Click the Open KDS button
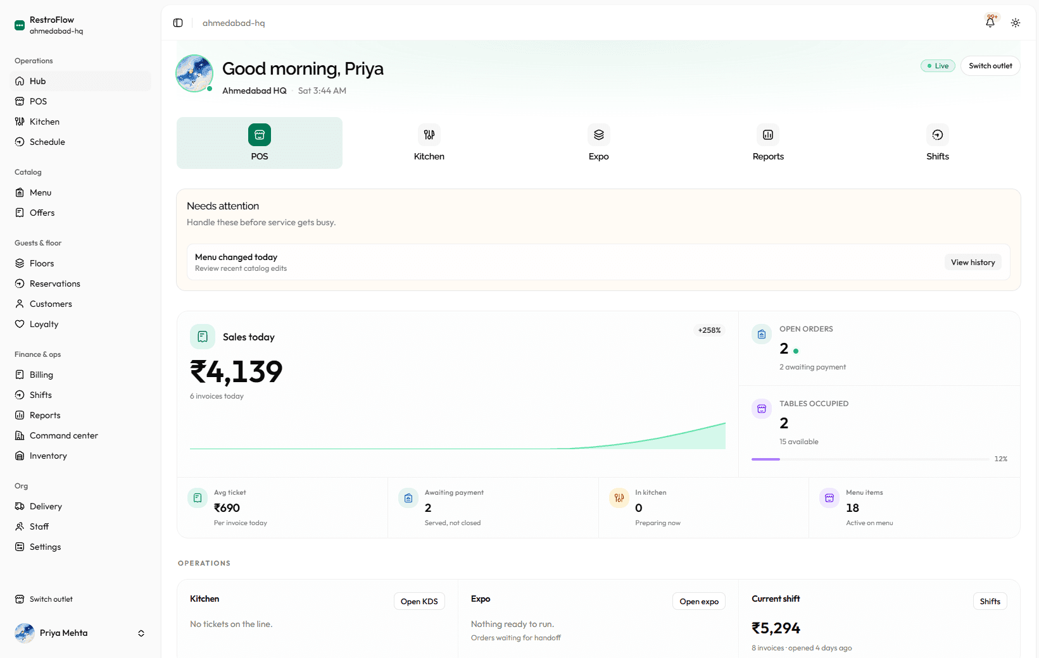The height and width of the screenshot is (658, 1039). point(419,602)
